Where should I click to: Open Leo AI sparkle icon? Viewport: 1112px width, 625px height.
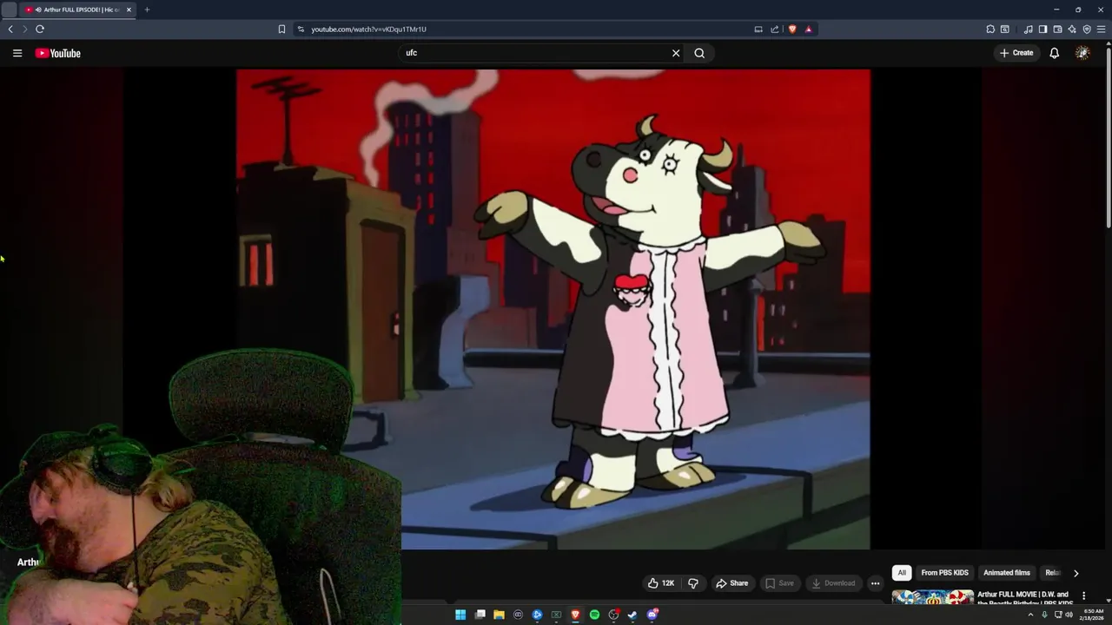[1072, 29]
